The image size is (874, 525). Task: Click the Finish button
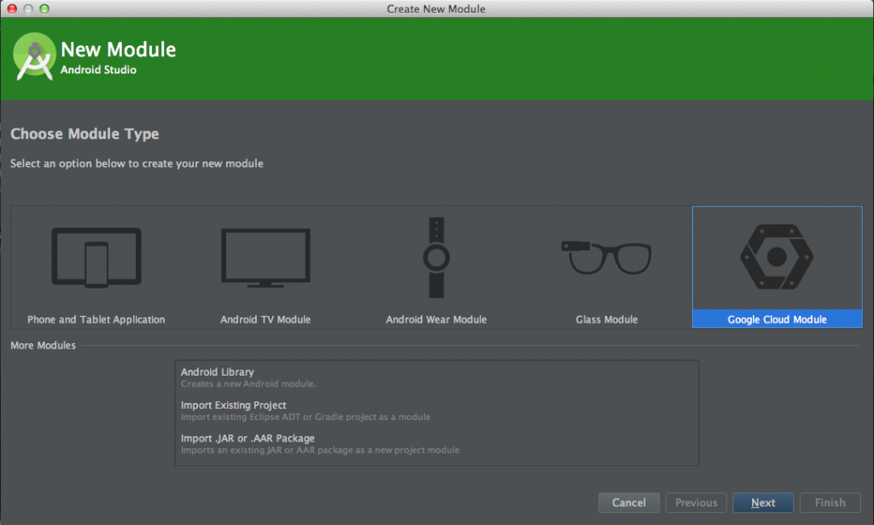coord(830,503)
